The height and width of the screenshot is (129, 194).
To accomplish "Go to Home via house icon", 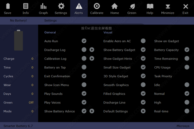I will pos(114,6).
